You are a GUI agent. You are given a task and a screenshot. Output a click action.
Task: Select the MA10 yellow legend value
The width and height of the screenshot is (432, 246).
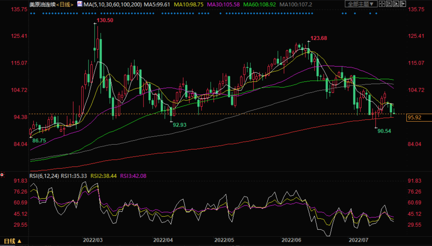(189, 5)
